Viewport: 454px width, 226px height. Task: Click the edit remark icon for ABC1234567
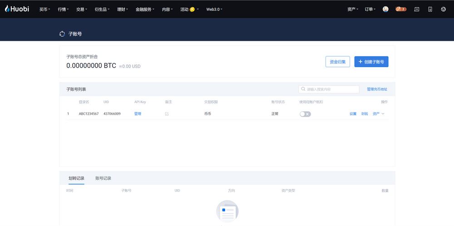coord(167,114)
